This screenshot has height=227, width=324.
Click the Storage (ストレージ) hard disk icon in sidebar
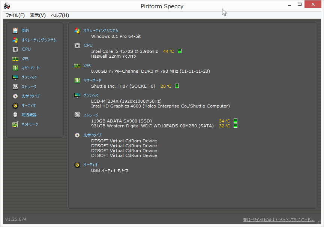pyautogui.click(x=15, y=87)
